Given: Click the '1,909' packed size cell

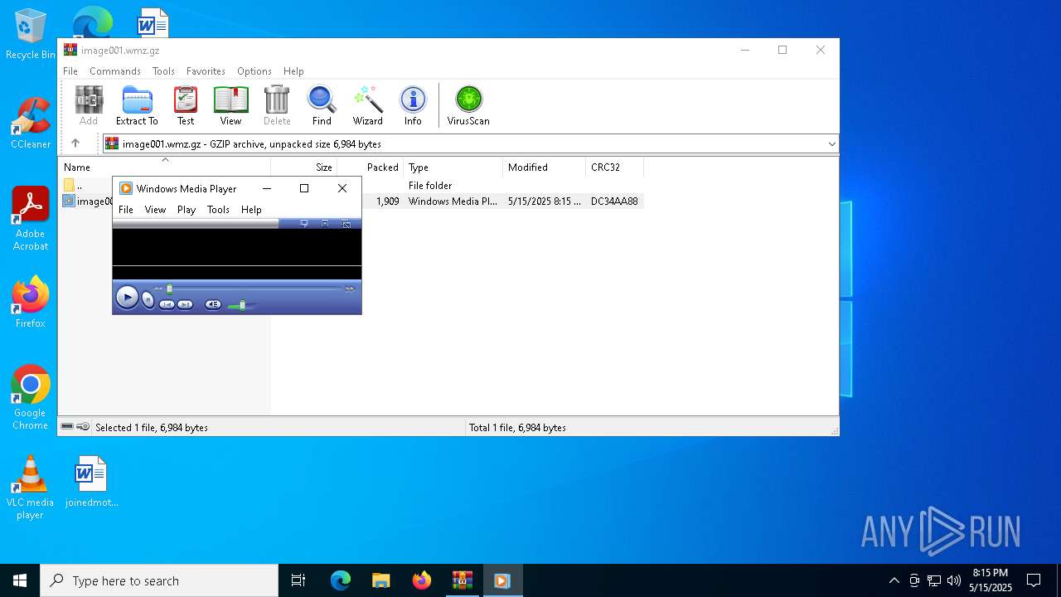Looking at the screenshot, I should click(387, 201).
